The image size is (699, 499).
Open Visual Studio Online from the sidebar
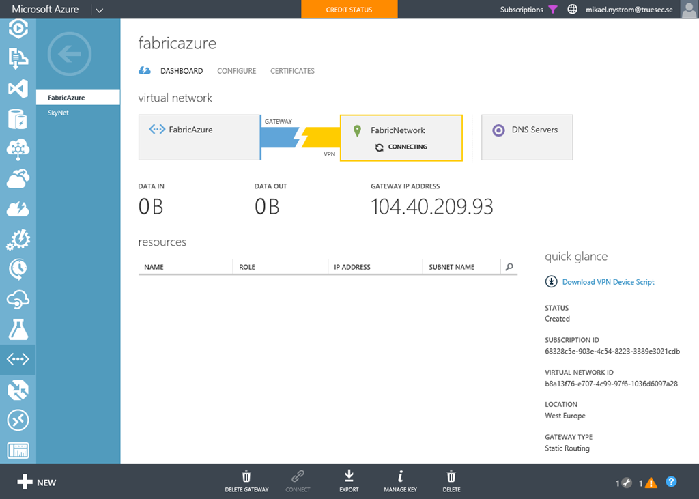click(18, 89)
